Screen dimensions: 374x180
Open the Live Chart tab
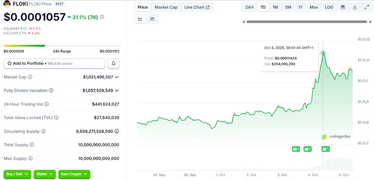coord(197,7)
